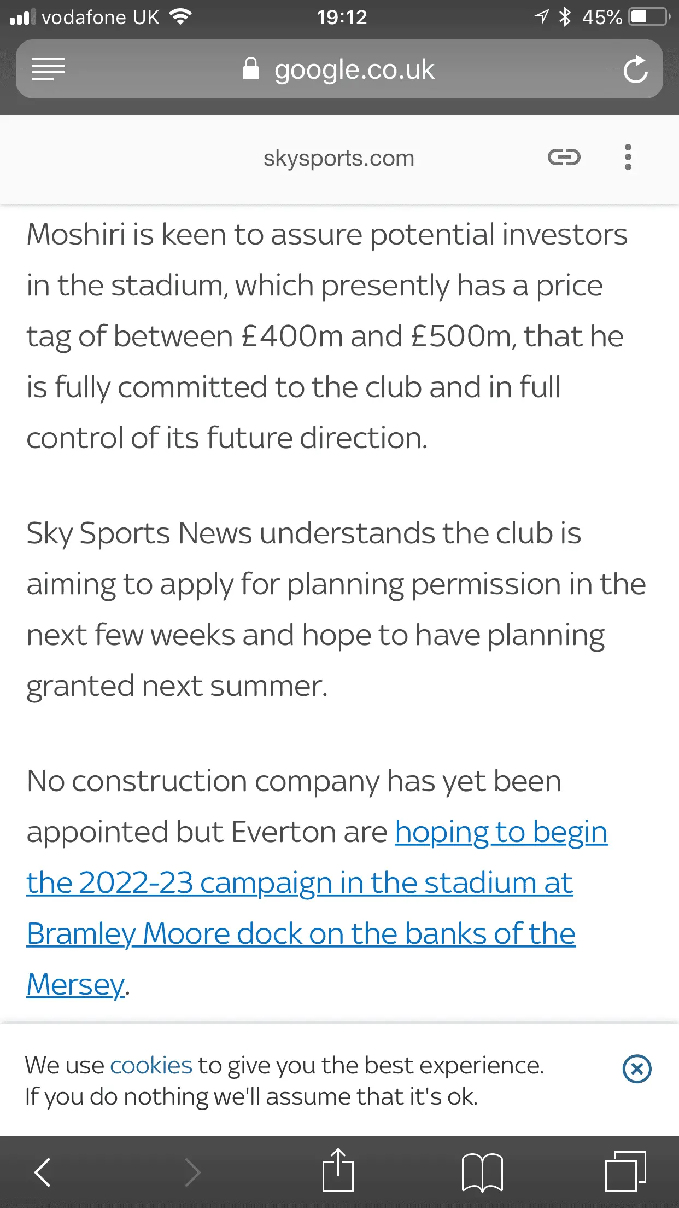Tap the padlock security icon
This screenshot has height=1208, width=679.
[251, 69]
